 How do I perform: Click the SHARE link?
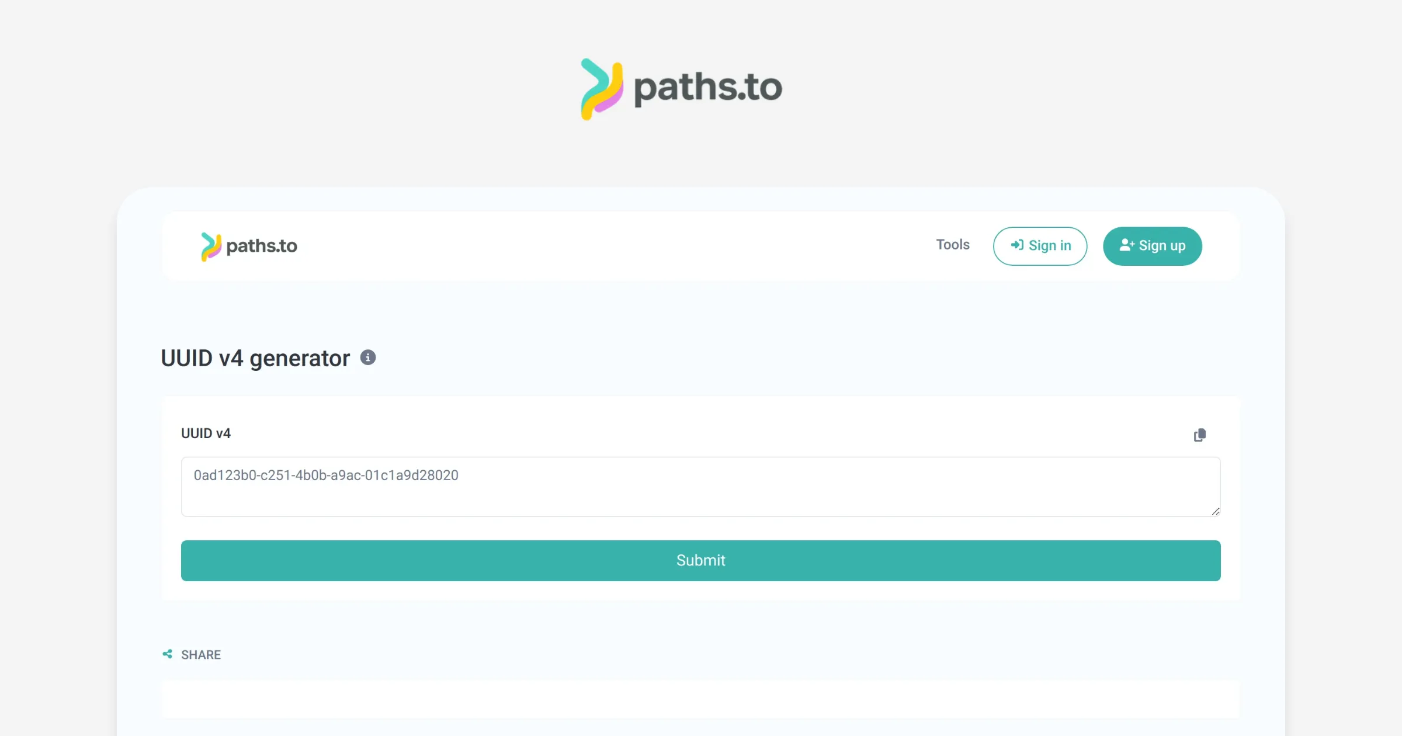[201, 654]
